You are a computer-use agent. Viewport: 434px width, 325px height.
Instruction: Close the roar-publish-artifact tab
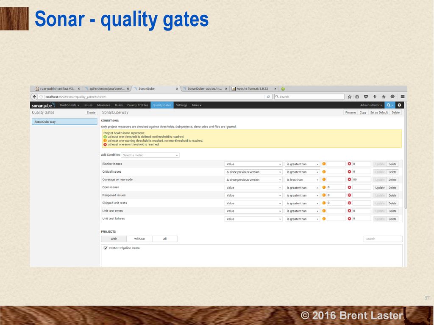78,89
